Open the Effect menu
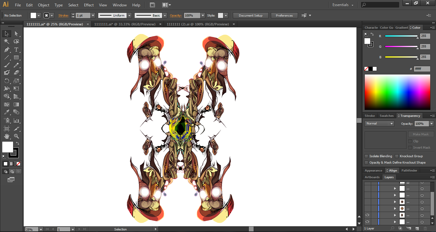436x232 pixels. (89, 5)
